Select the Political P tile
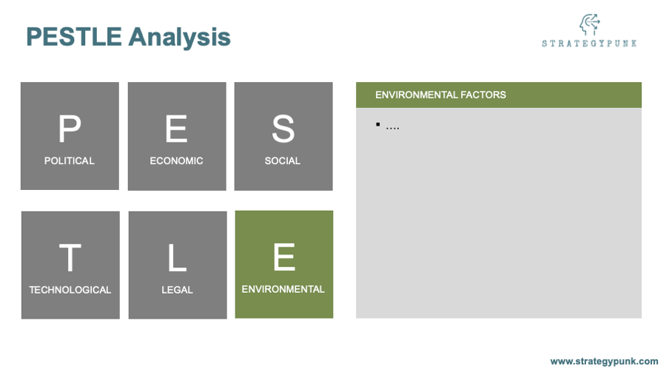This screenshot has width=666, height=374. pos(70,136)
